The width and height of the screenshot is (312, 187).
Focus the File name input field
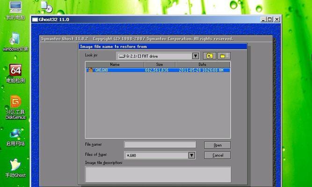pyautogui.click(x=160, y=144)
